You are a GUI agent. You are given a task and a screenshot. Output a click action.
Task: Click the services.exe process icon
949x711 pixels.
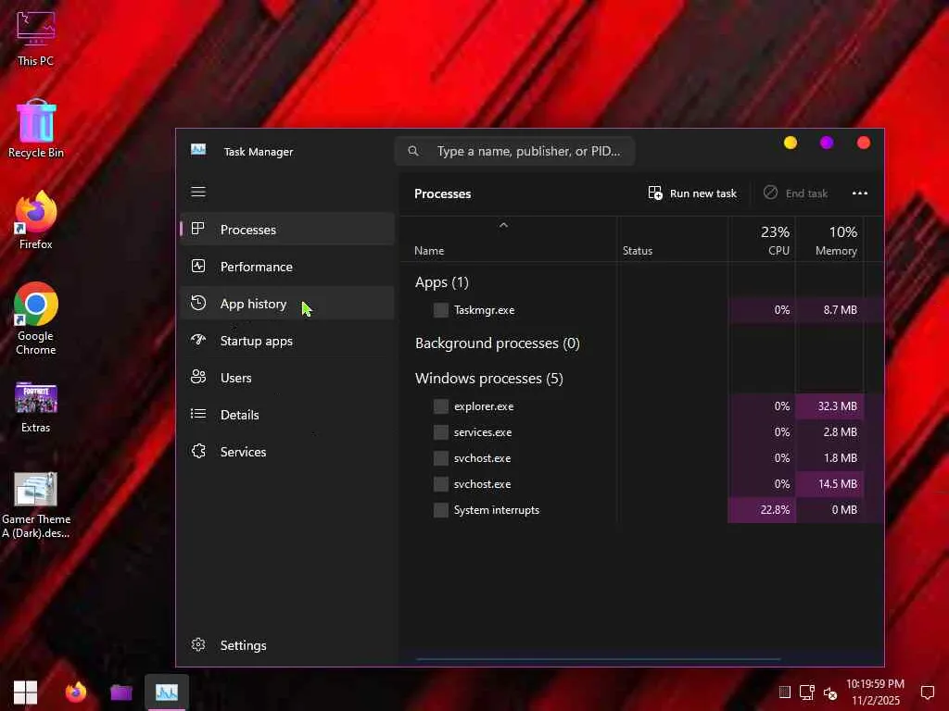coord(441,432)
